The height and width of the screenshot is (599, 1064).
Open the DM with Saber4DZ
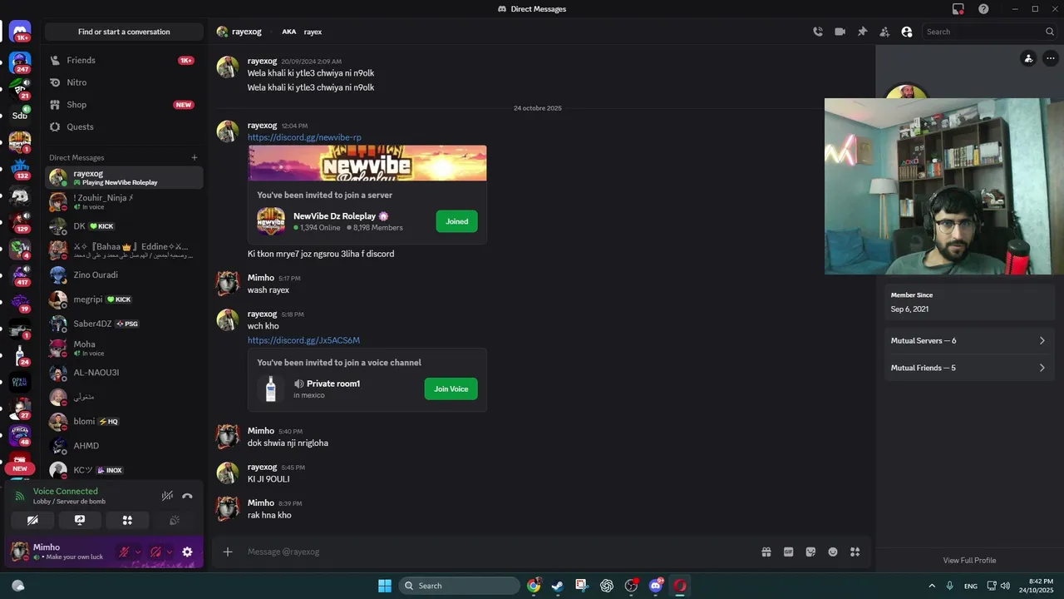[124, 324]
